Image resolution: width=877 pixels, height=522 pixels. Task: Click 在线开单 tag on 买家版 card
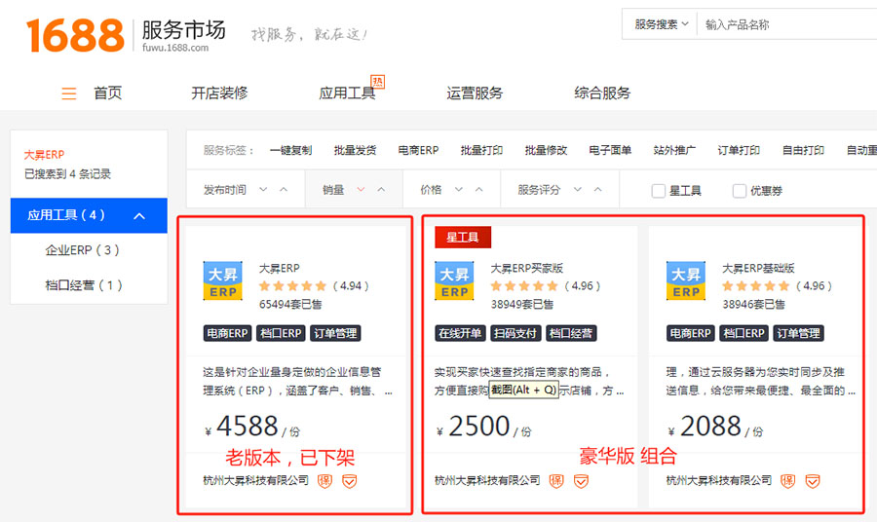pos(460,334)
